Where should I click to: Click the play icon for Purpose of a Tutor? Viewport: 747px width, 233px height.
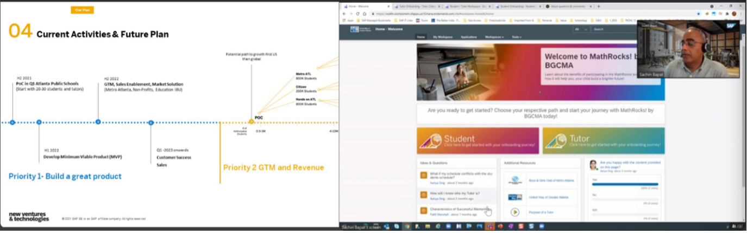514,212
